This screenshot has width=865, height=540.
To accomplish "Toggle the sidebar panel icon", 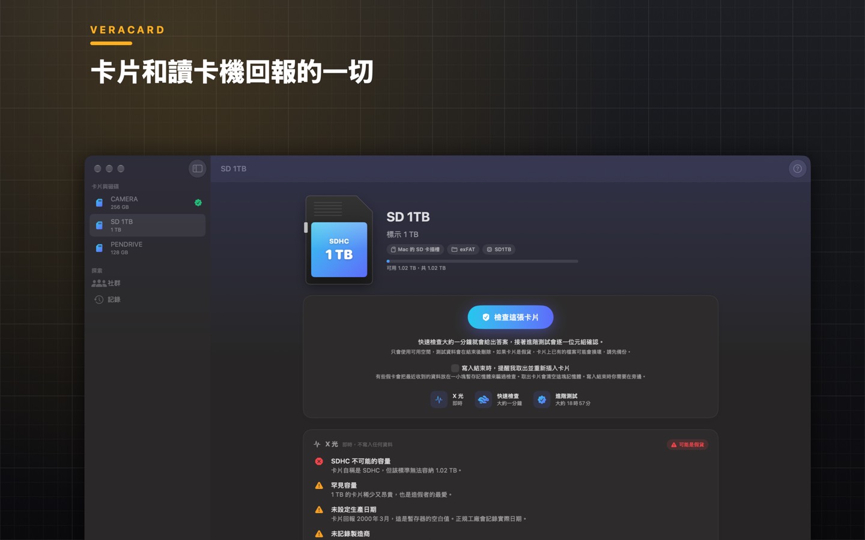I will click(x=197, y=169).
